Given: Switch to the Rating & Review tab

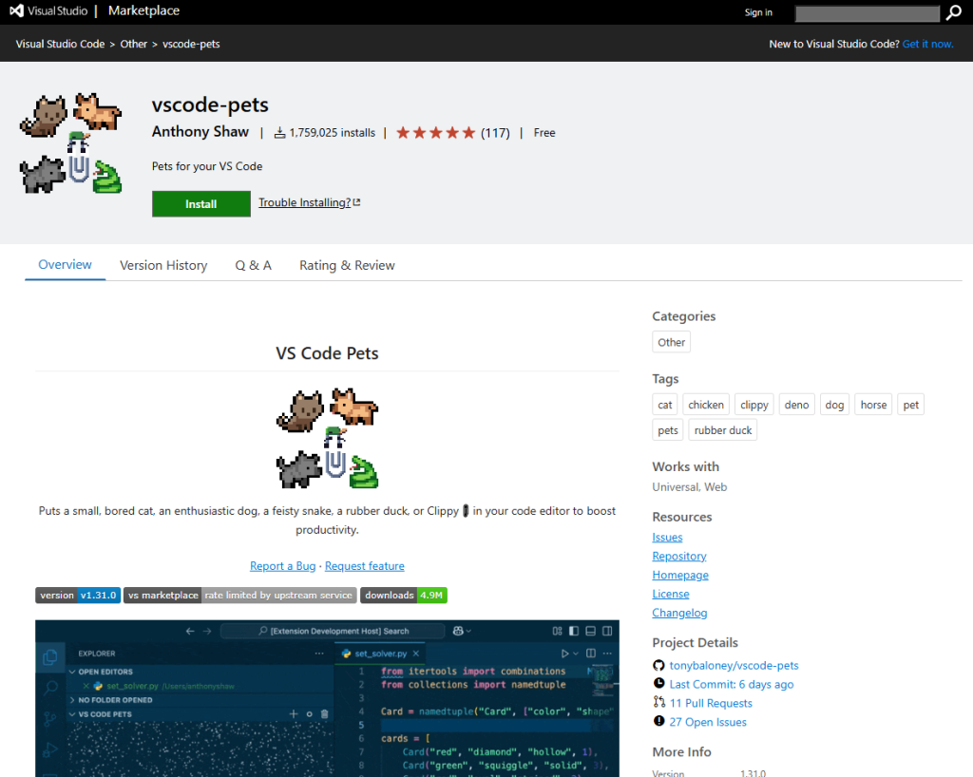Looking at the screenshot, I should pos(347,265).
